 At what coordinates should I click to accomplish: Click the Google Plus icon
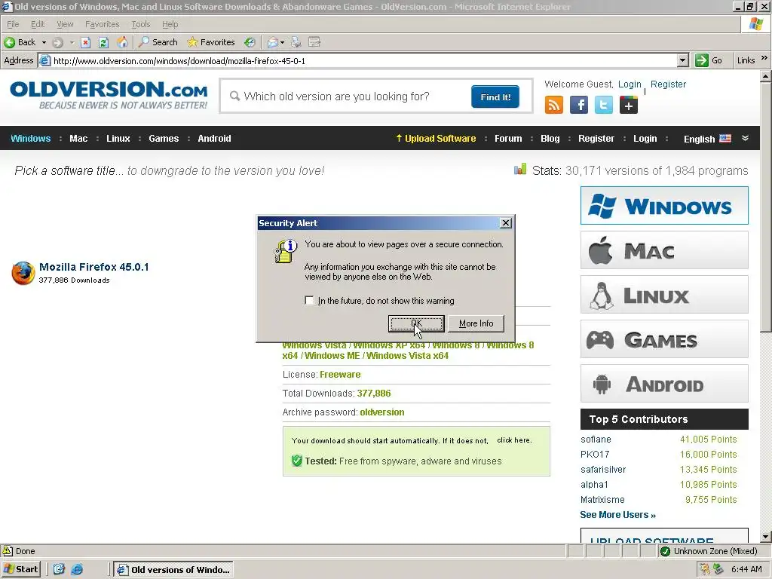click(629, 105)
